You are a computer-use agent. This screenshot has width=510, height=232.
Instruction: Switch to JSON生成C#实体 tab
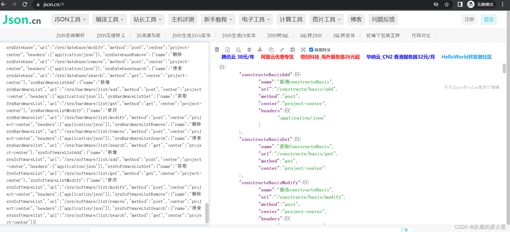click(x=239, y=36)
